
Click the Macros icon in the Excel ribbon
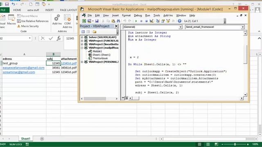click(11, 20)
